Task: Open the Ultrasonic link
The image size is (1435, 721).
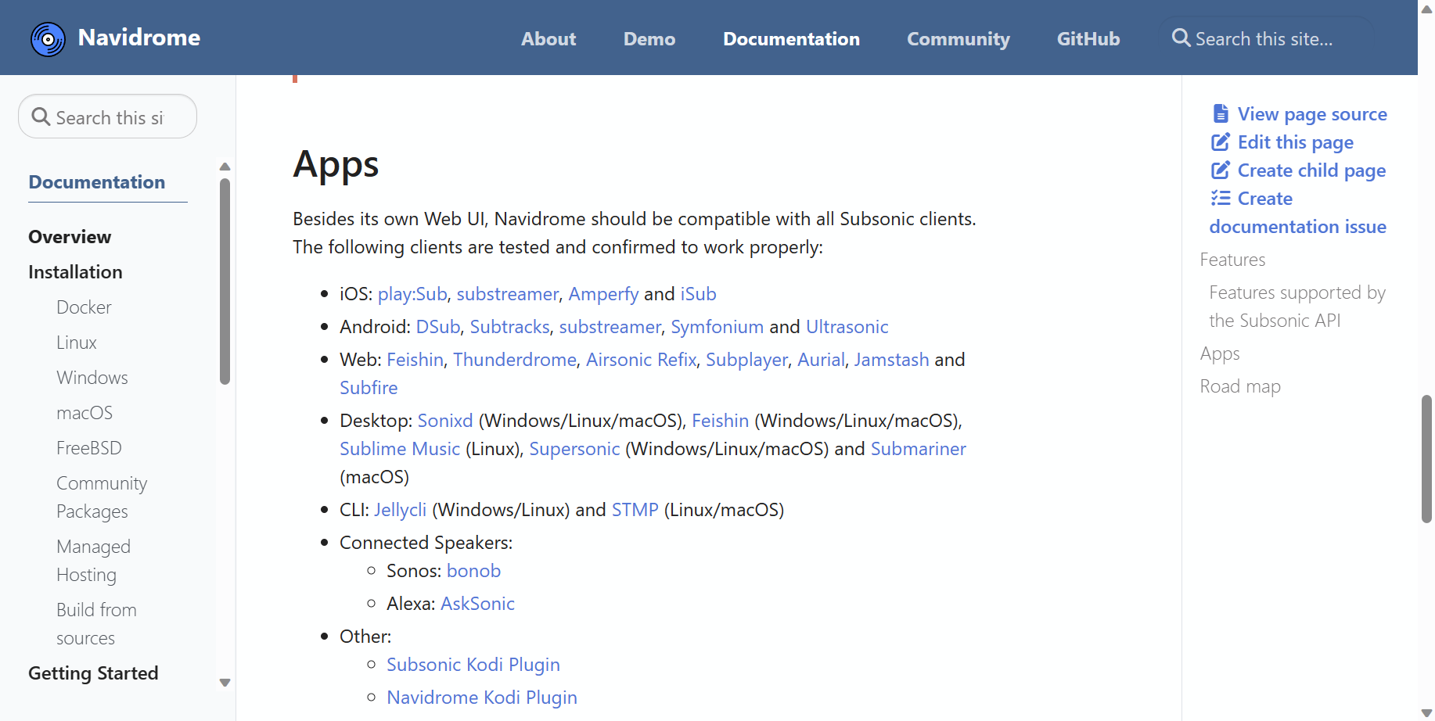Action: [847, 327]
